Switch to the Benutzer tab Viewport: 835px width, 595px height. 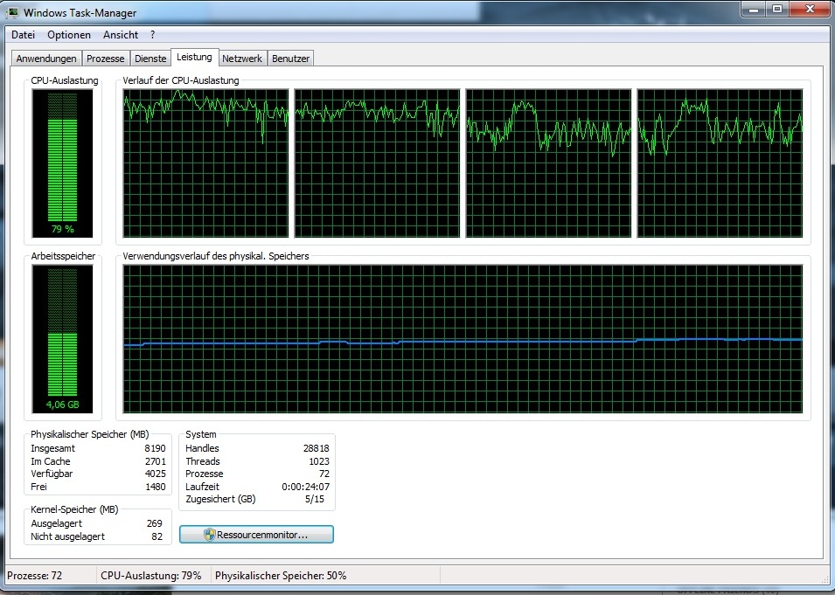click(x=291, y=59)
